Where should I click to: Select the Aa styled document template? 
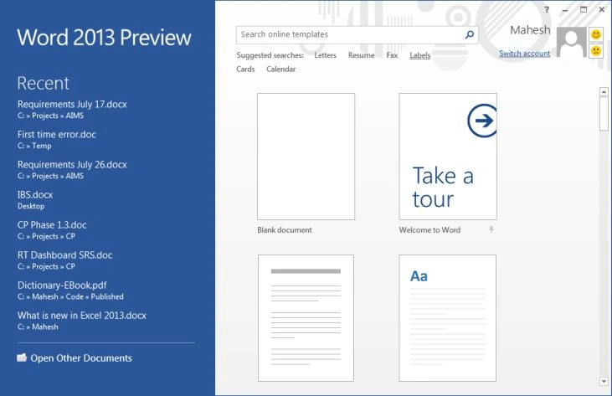point(448,318)
